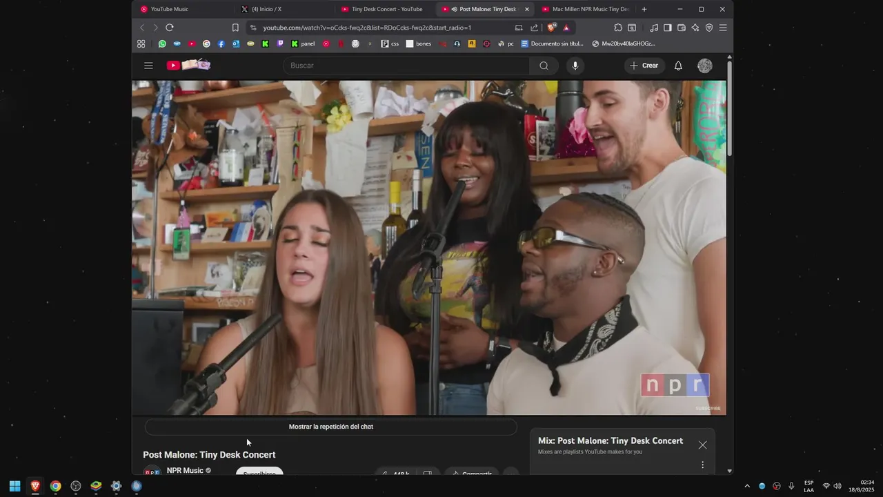
Task: Open the Crear menu
Action: click(x=644, y=66)
